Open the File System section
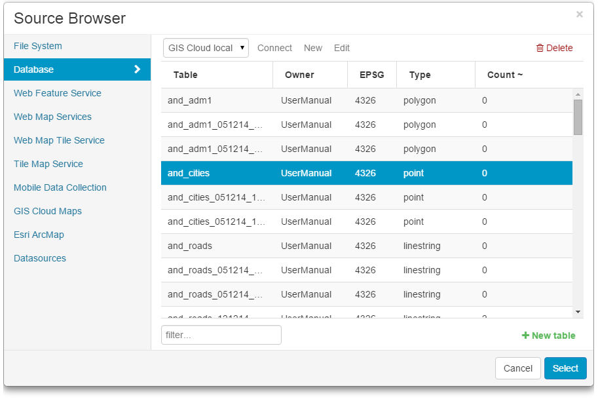 pyautogui.click(x=38, y=46)
